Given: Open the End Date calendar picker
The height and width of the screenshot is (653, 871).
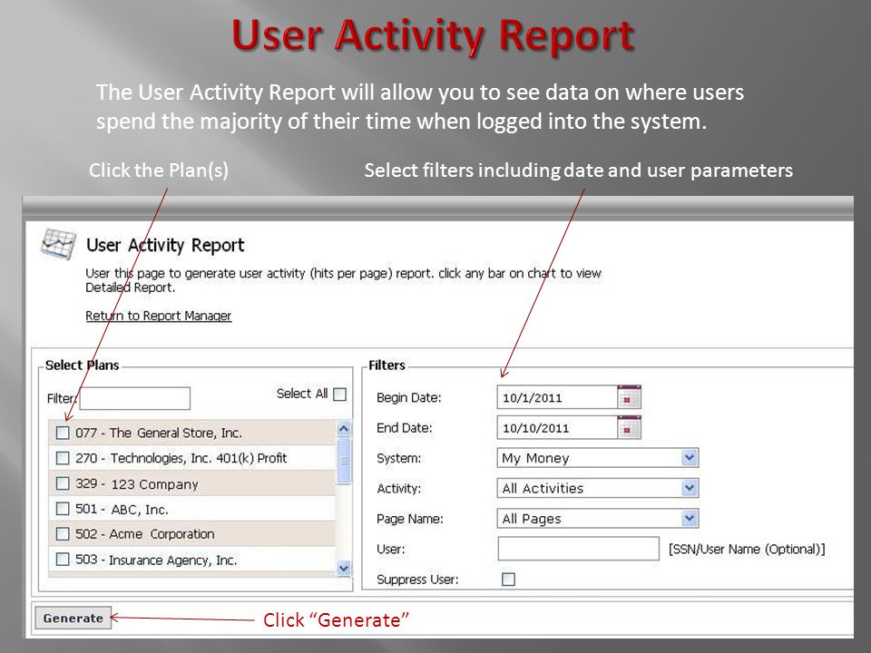Looking at the screenshot, I should tap(629, 427).
